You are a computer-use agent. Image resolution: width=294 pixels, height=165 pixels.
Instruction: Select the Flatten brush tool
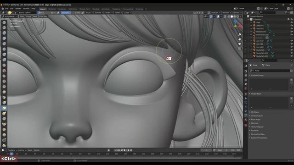(4, 76)
